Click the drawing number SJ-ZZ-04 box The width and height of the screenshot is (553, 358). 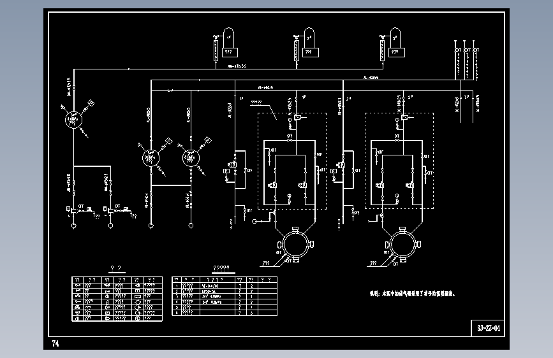tap(488, 328)
